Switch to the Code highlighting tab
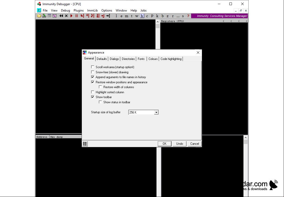Image resolution: width=284 pixels, height=197 pixels. (x=171, y=59)
